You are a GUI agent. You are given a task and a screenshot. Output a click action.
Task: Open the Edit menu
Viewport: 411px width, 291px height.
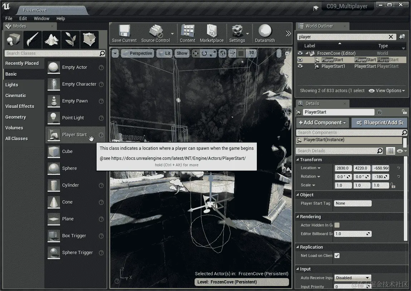pos(23,18)
